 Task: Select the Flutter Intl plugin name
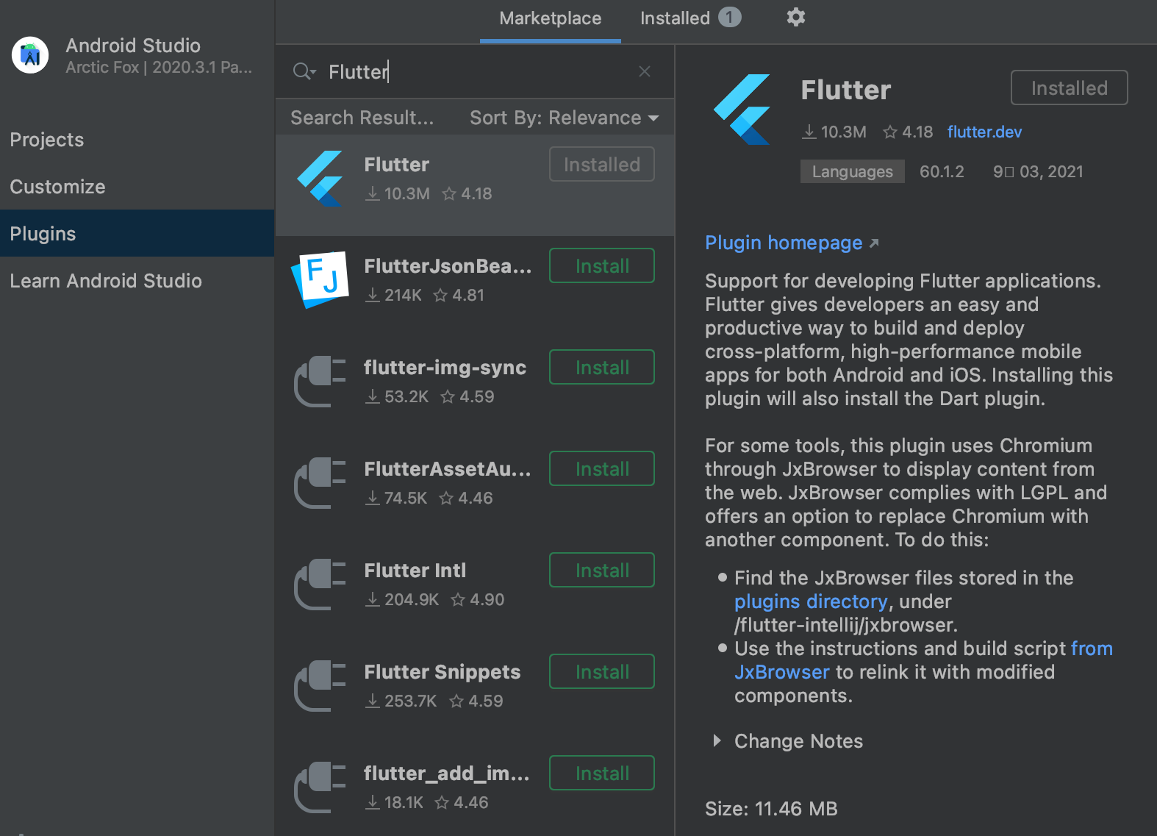click(x=415, y=571)
